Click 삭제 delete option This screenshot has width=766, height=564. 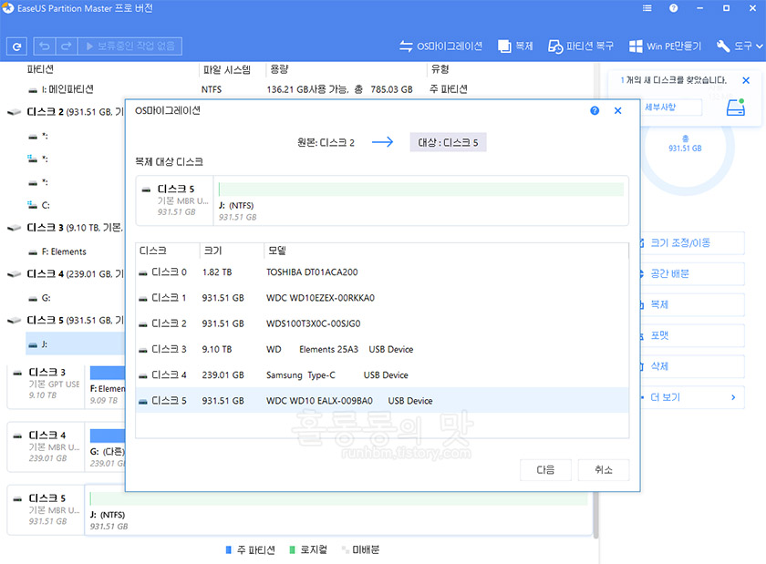coord(692,365)
